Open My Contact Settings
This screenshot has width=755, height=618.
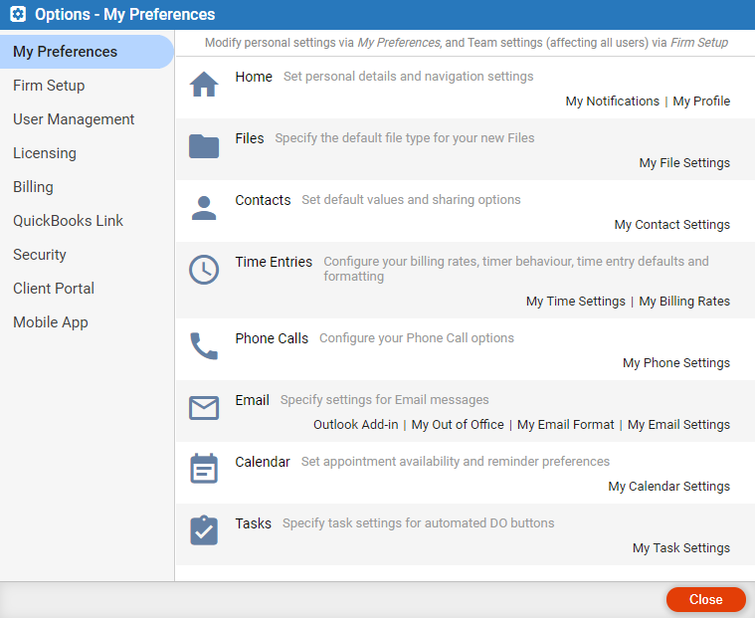point(671,225)
